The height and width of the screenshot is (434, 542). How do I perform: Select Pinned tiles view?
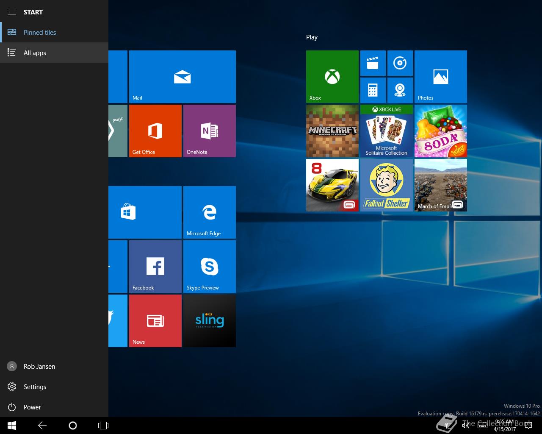tap(39, 33)
